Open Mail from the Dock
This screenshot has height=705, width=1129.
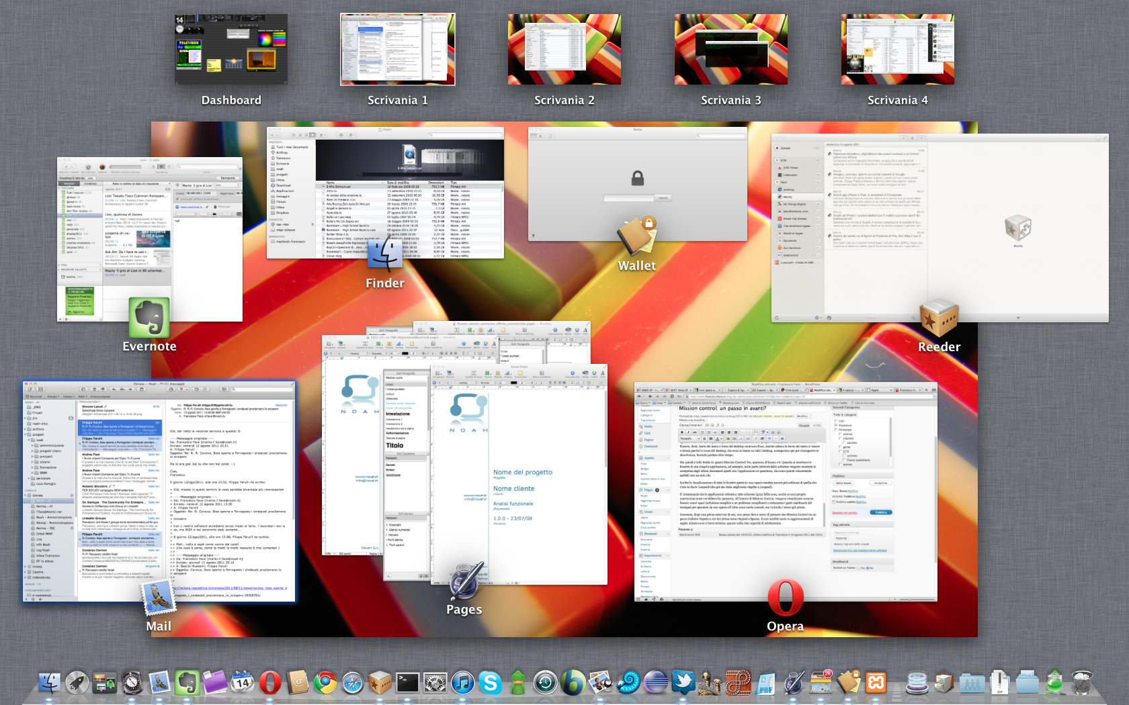pyautogui.click(x=159, y=683)
